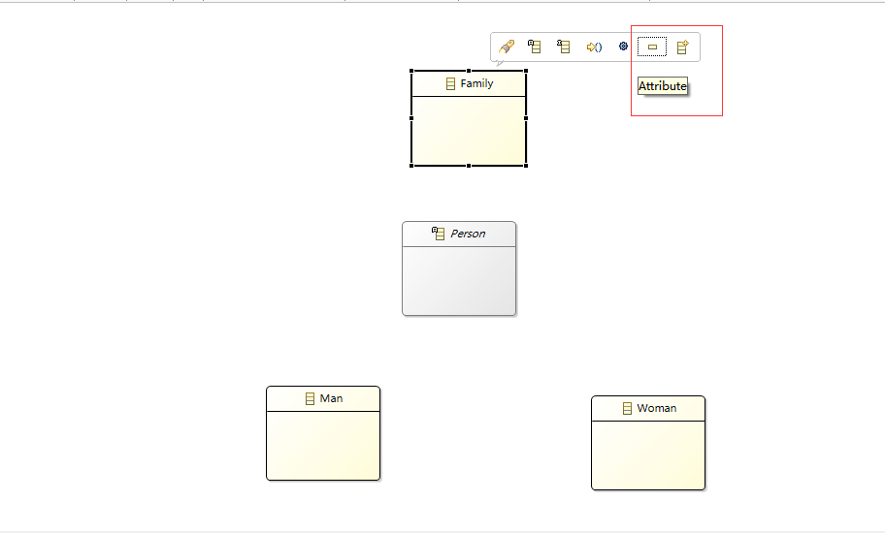Select the abstract class tool in popup bar
This screenshot has height=533, width=885.
point(534,47)
